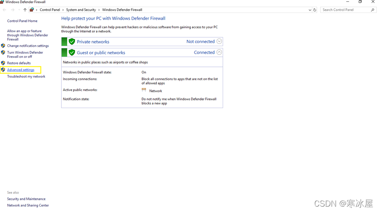
Task: Open Advanced settings
Action: (x=21, y=70)
